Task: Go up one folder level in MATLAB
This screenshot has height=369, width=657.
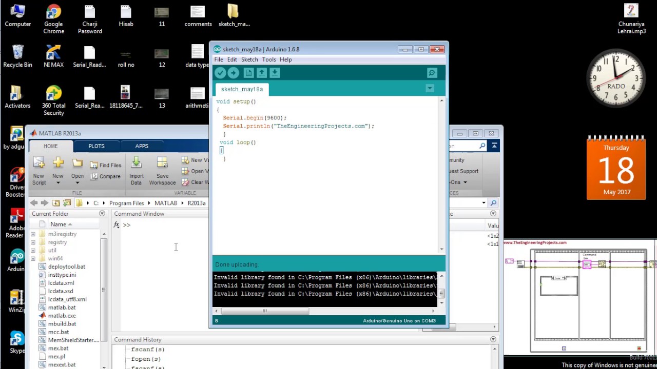Action: click(x=56, y=203)
